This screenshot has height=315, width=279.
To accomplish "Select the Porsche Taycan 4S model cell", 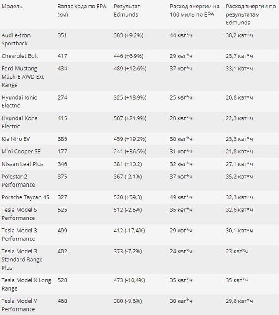I will coord(25,197).
